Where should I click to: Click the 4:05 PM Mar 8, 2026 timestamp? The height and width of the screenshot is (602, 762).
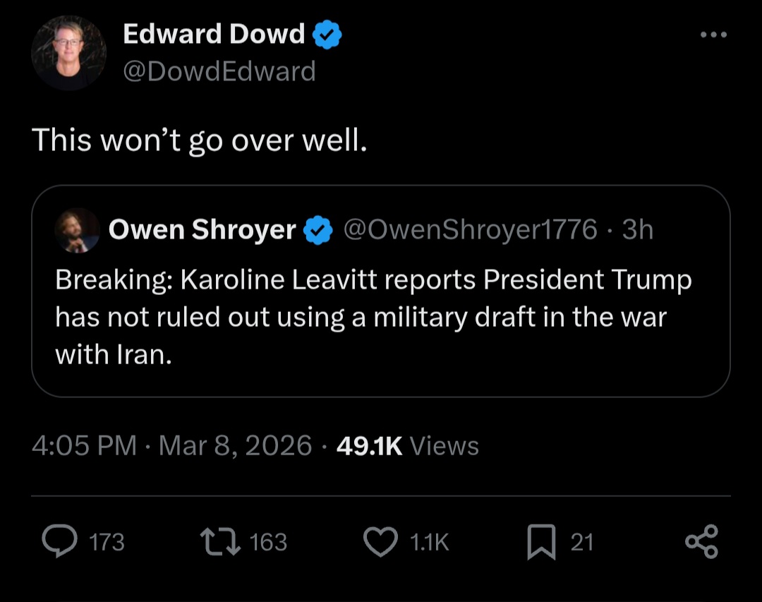171,445
